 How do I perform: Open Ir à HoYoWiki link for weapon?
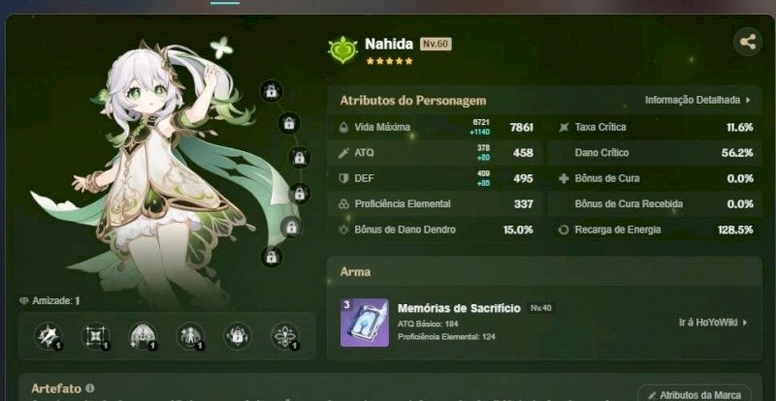713,323
